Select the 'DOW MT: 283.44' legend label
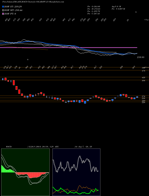This screenshot has width=149, height=196. (x=13, y=10)
